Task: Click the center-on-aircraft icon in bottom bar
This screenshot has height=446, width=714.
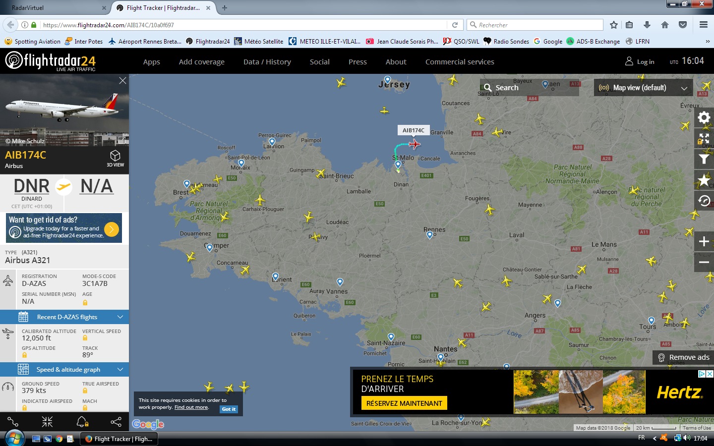Action: [47, 422]
